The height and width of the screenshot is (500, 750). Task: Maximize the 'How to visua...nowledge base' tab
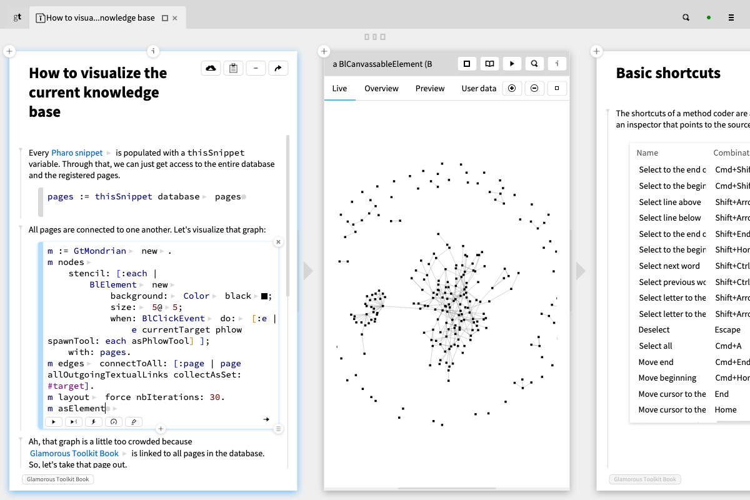(165, 18)
